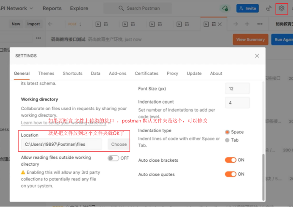Click the Indentation count input field

click(x=237, y=103)
